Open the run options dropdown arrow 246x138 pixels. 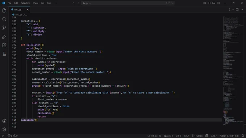[x=233, y=9]
